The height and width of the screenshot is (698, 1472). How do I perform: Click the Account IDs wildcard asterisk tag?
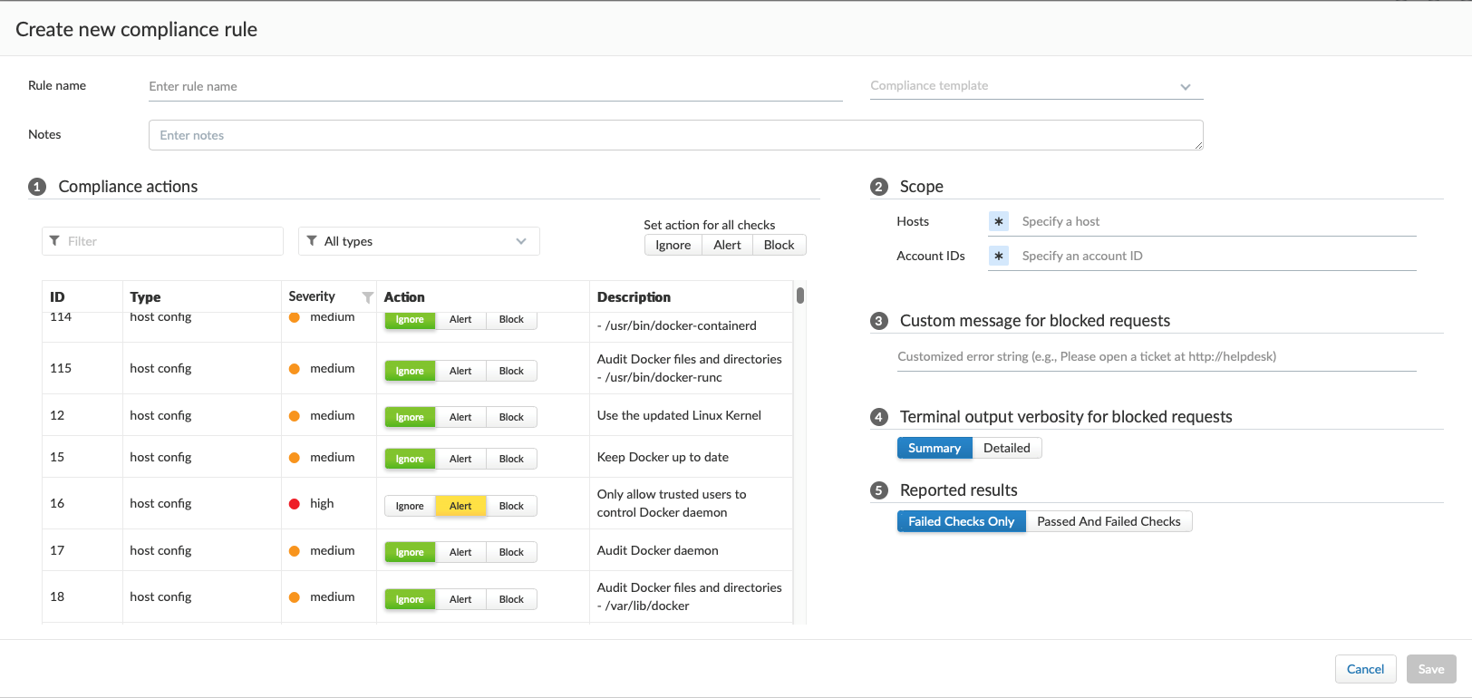click(998, 256)
